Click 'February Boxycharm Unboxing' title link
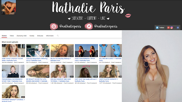The image size is (182, 102). (37, 59)
